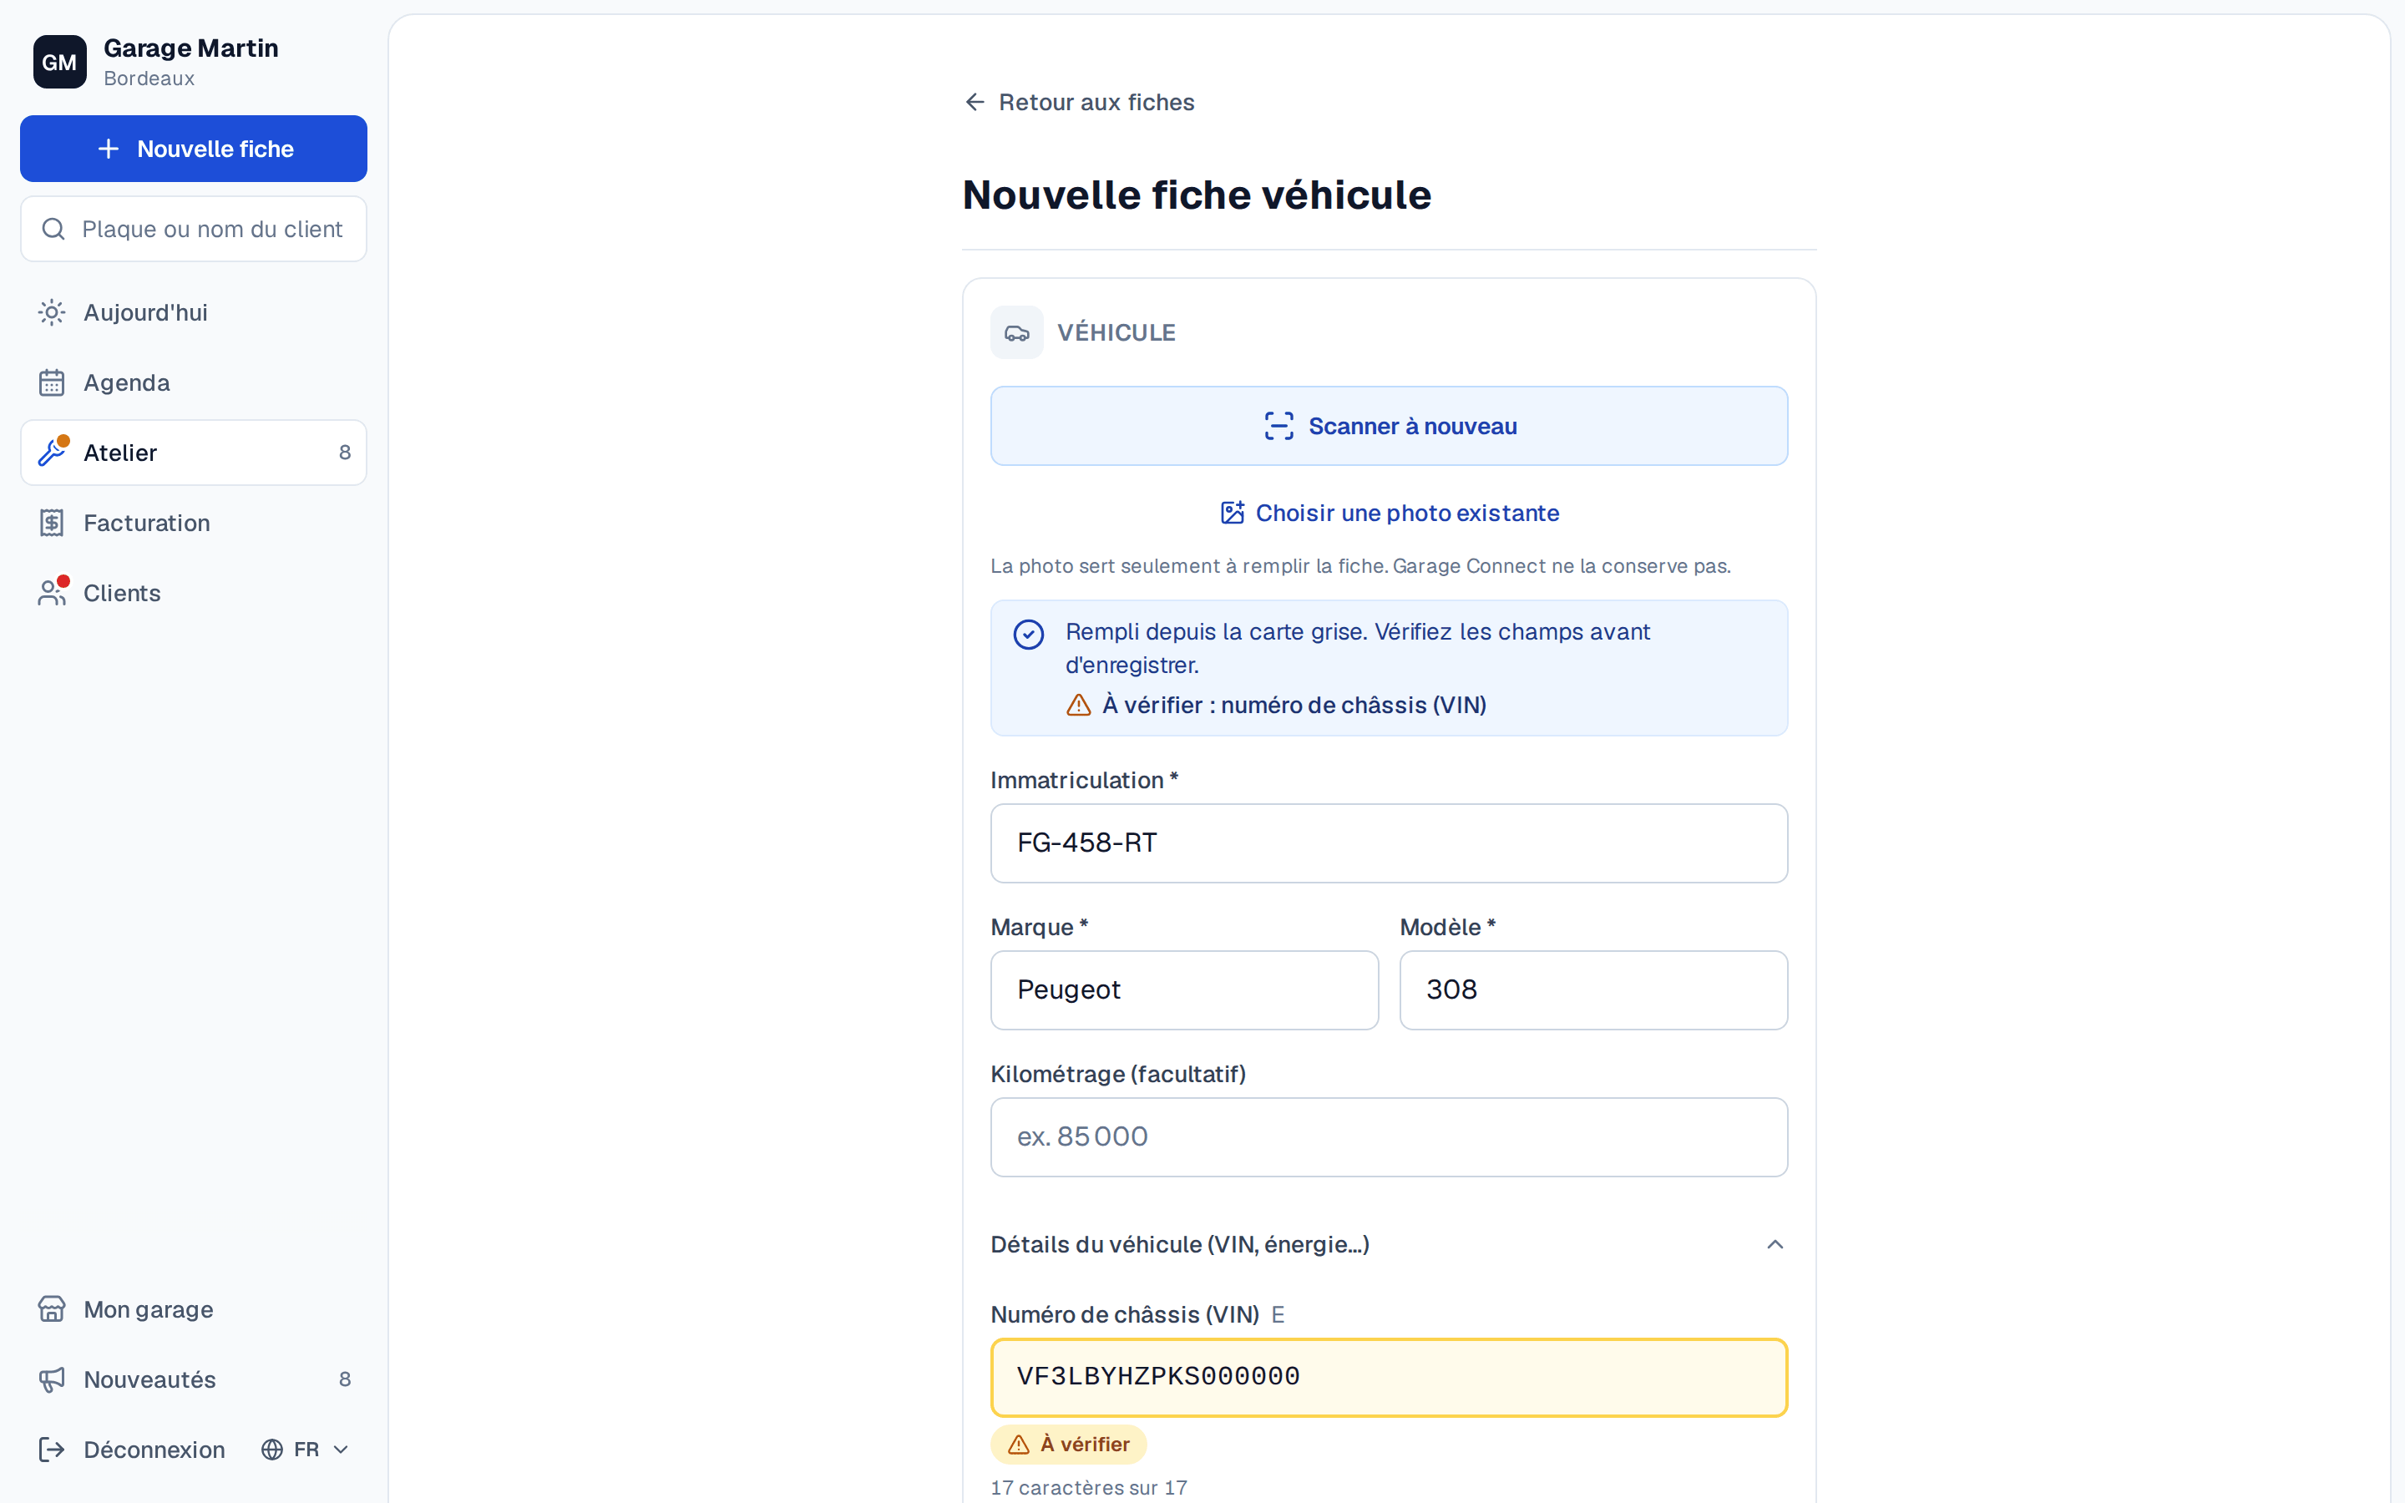Click the logout arrow icon
2405x1503 pixels.
[x=52, y=1450]
